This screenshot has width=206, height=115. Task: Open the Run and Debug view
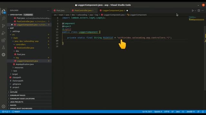coord(4,33)
